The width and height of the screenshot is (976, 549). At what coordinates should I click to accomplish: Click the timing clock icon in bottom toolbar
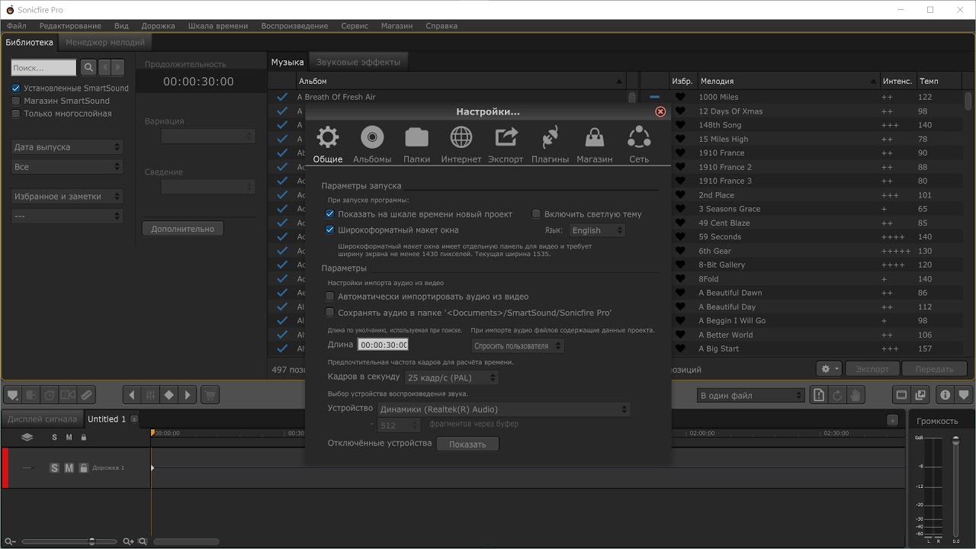(50, 395)
